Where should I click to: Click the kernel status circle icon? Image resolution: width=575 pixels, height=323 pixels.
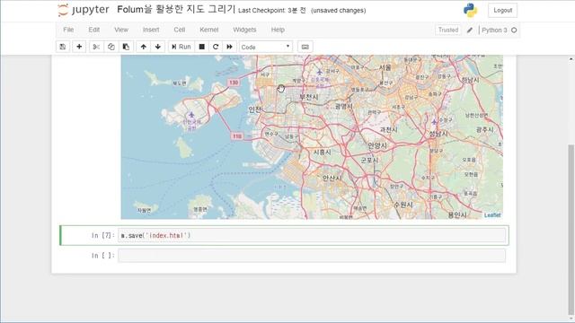(514, 30)
